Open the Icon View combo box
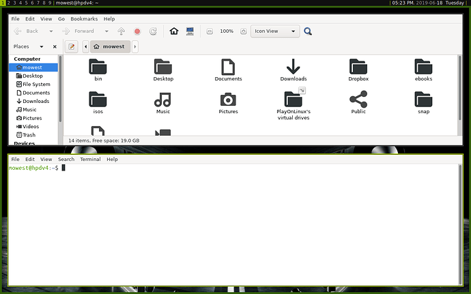471x294 pixels. pyautogui.click(x=275, y=31)
